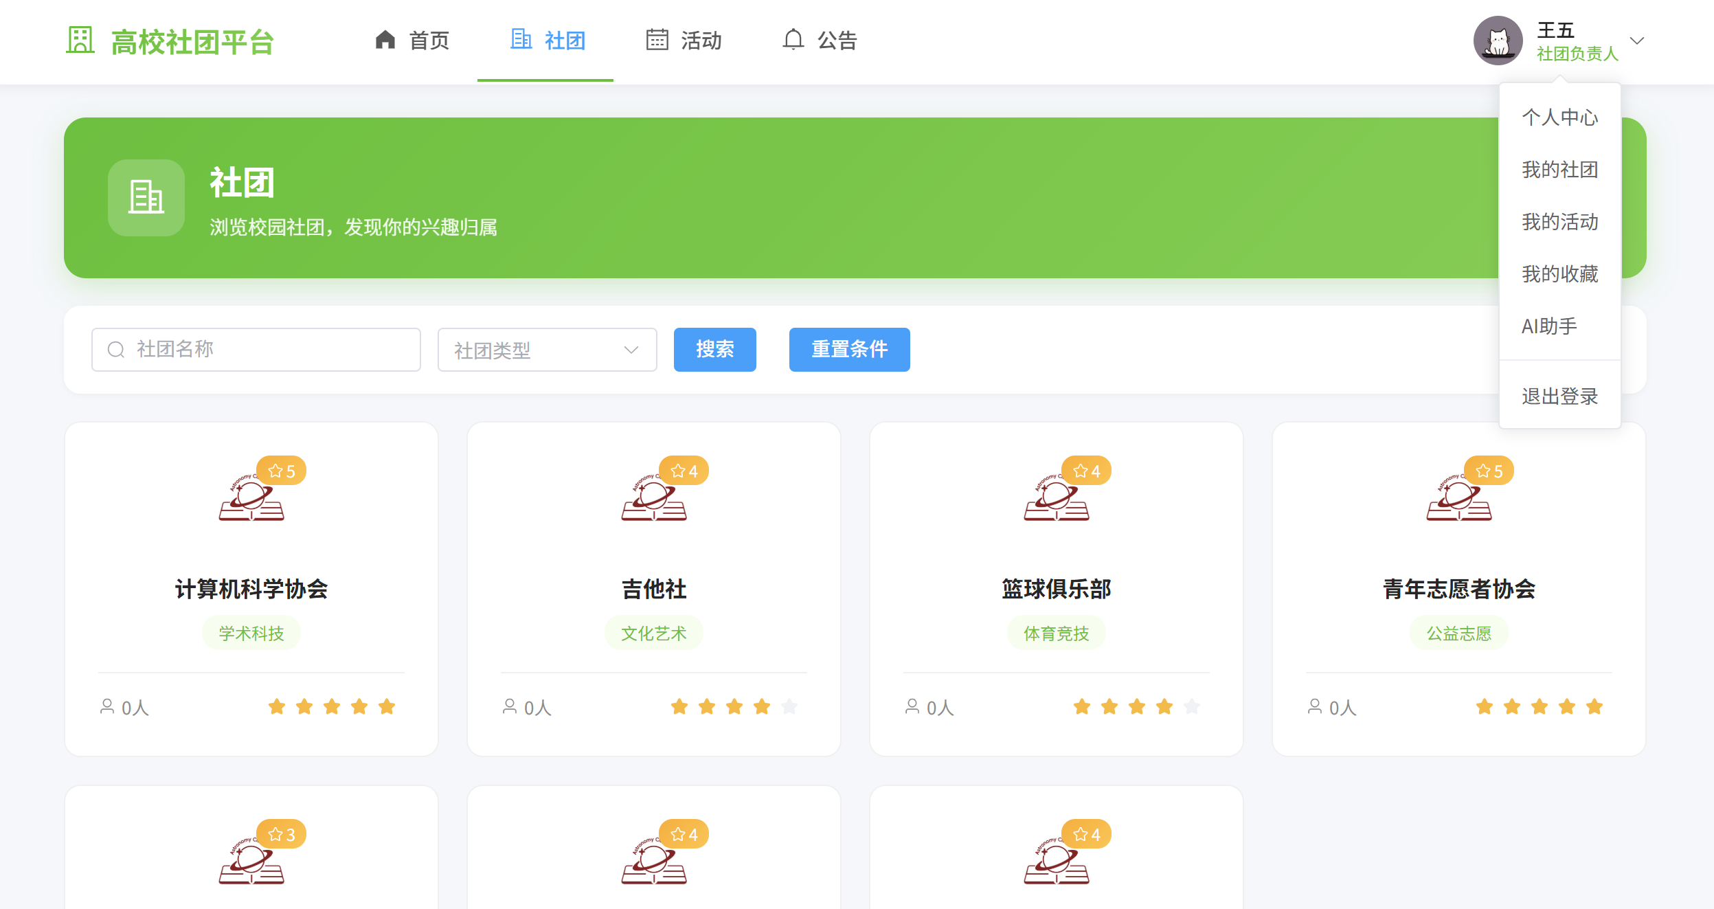Open logo of bottom card rated 3
Image resolution: width=1714 pixels, height=909 pixels.
[251, 861]
